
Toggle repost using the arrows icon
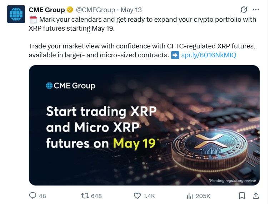pyautogui.click(x=85, y=195)
